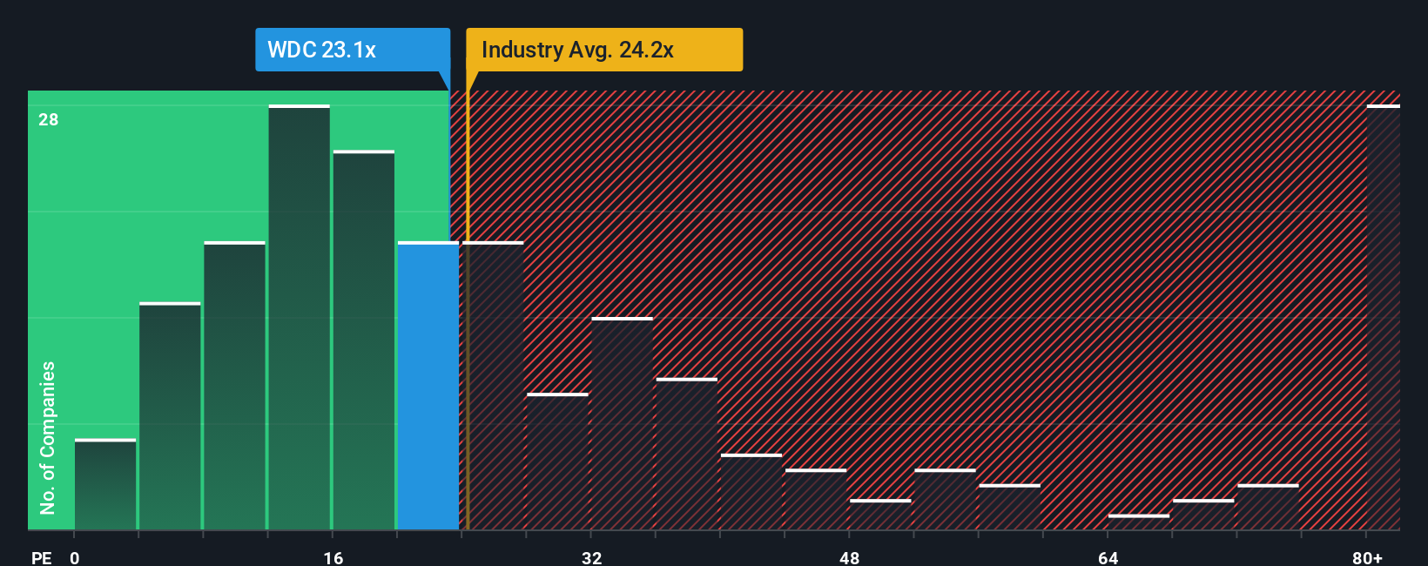Click the Industry Avg. 24.2x label
Viewport: 1428px width, 566px height.
604,50
